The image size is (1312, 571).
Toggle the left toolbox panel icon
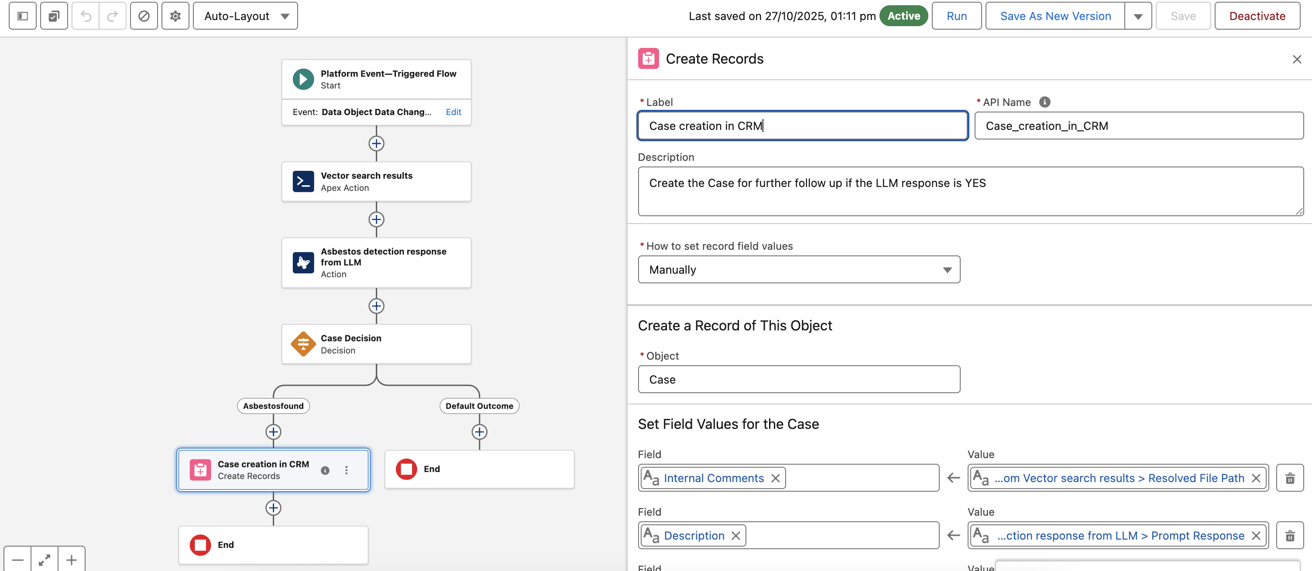click(x=22, y=16)
